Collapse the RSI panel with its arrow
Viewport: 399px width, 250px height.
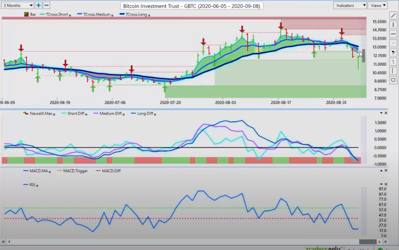pos(381,184)
